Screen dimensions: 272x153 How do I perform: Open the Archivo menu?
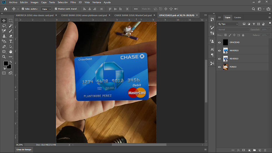point(13,2)
